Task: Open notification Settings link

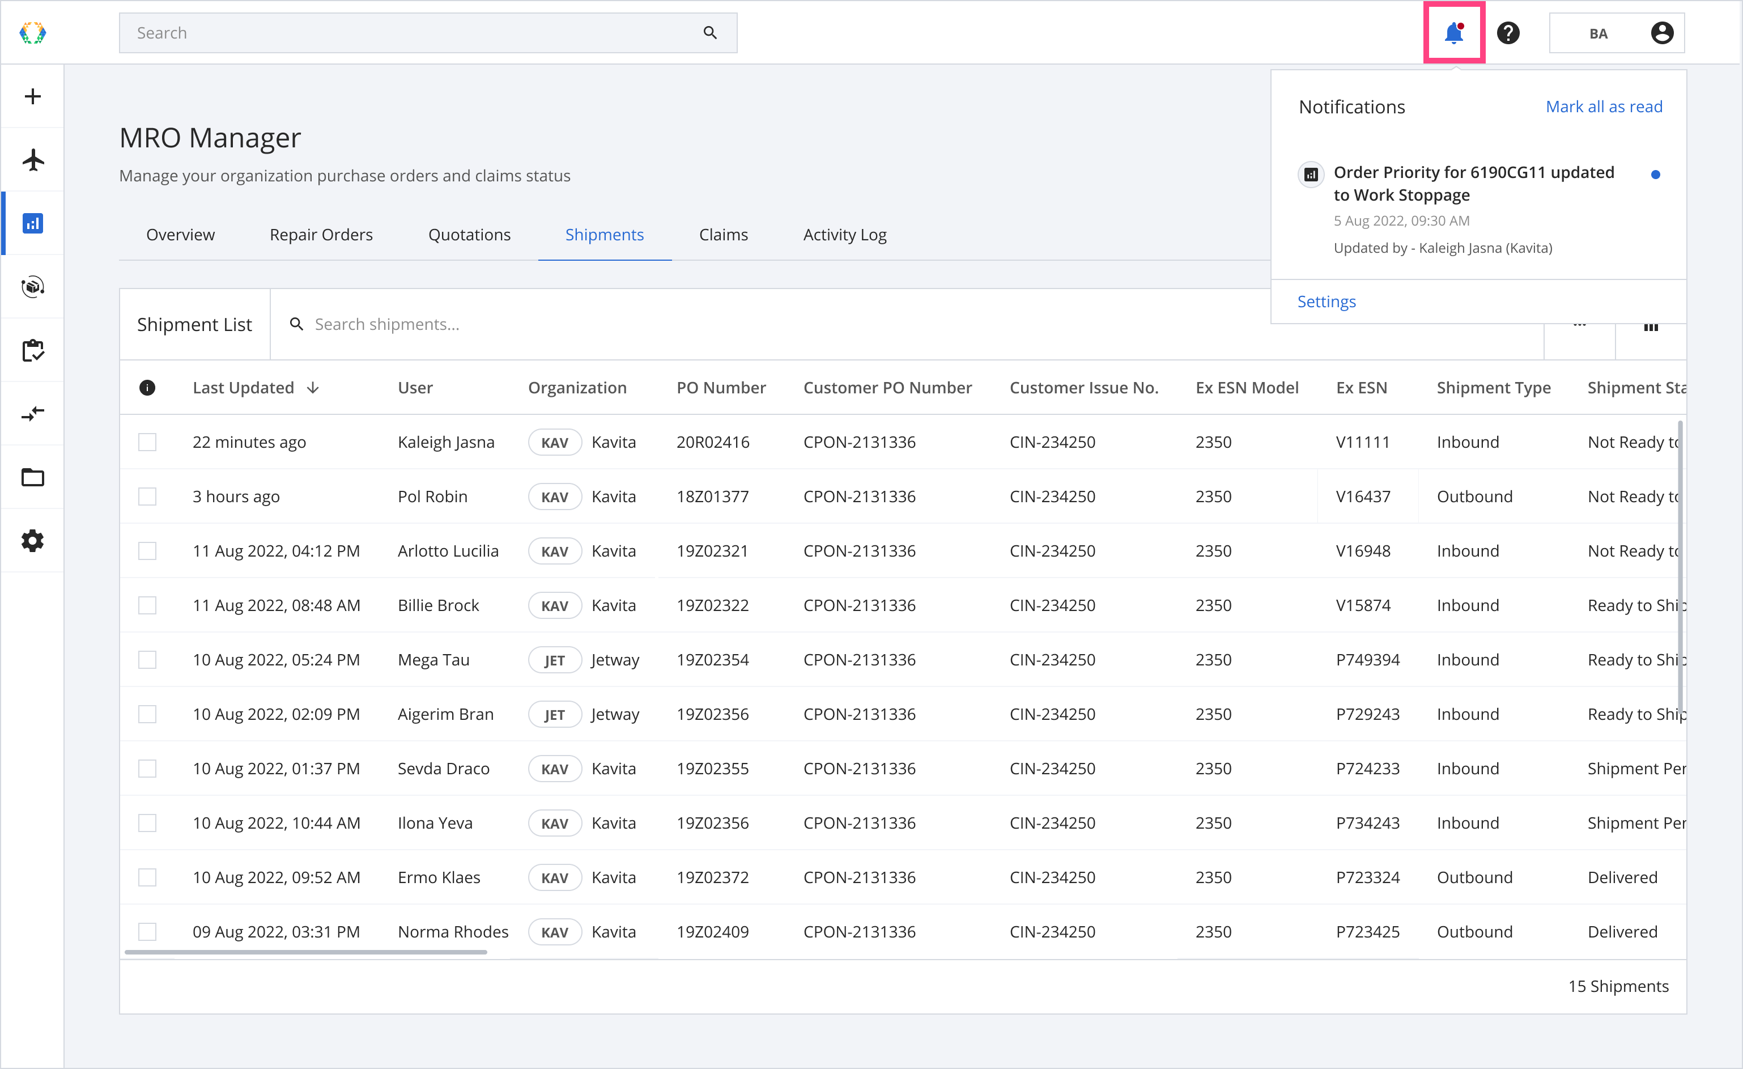Action: coord(1327,302)
